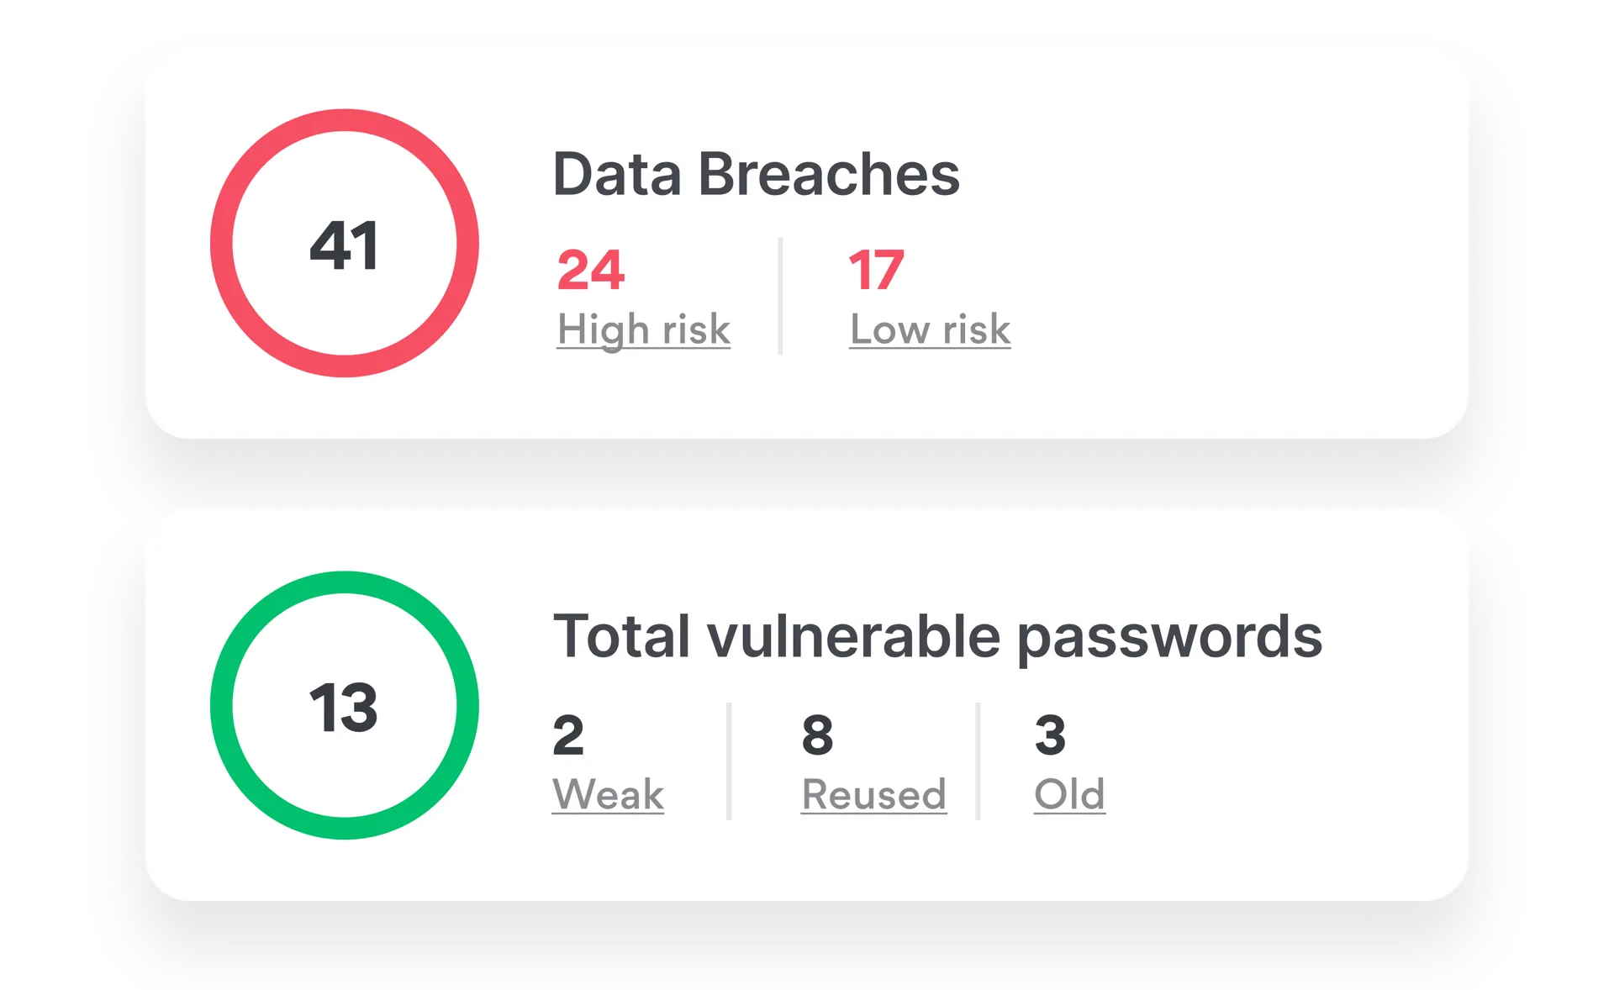
Task: Click the red 17 low risk count
Action: (x=876, y=271)
